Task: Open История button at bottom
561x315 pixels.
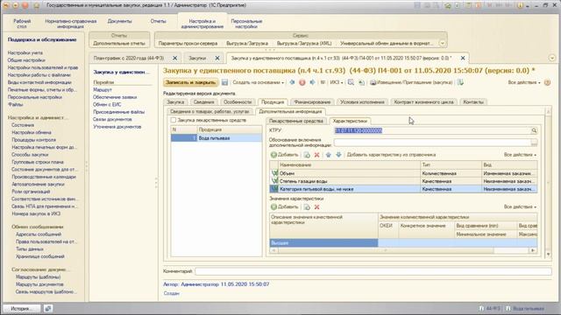Action: 21,308
